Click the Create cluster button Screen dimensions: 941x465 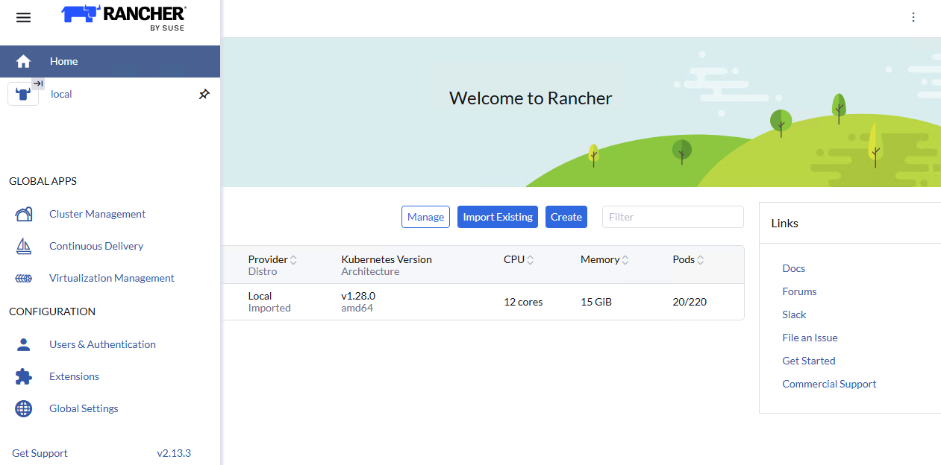point(566,217)
